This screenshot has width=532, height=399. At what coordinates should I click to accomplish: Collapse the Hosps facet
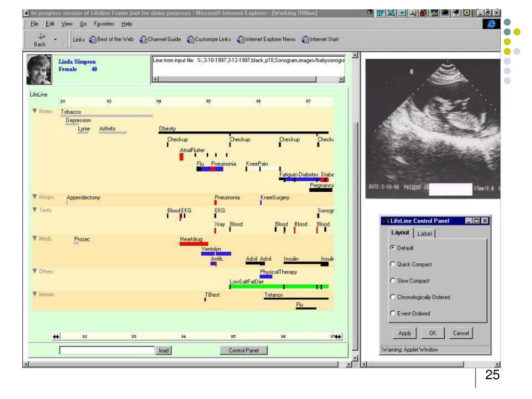[x=35, y=196]
